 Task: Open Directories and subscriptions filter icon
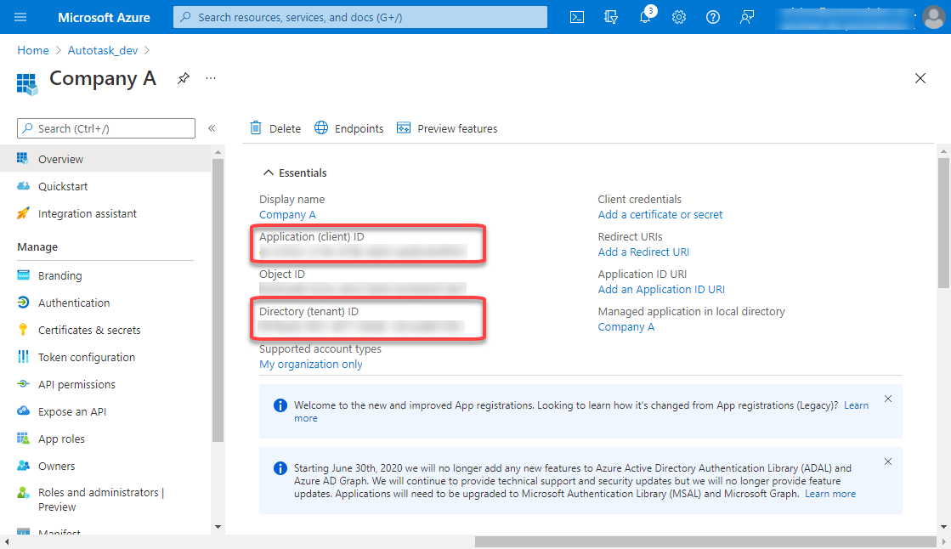[611, 17]
